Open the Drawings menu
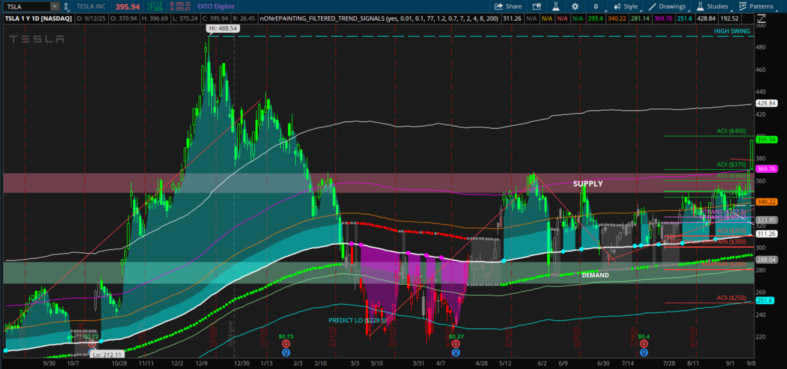This screenshot has width=787, height=369. [667, 6]
